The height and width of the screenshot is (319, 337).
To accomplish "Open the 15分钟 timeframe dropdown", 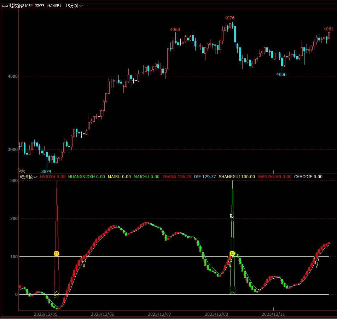I will click(x=75, y=6).
